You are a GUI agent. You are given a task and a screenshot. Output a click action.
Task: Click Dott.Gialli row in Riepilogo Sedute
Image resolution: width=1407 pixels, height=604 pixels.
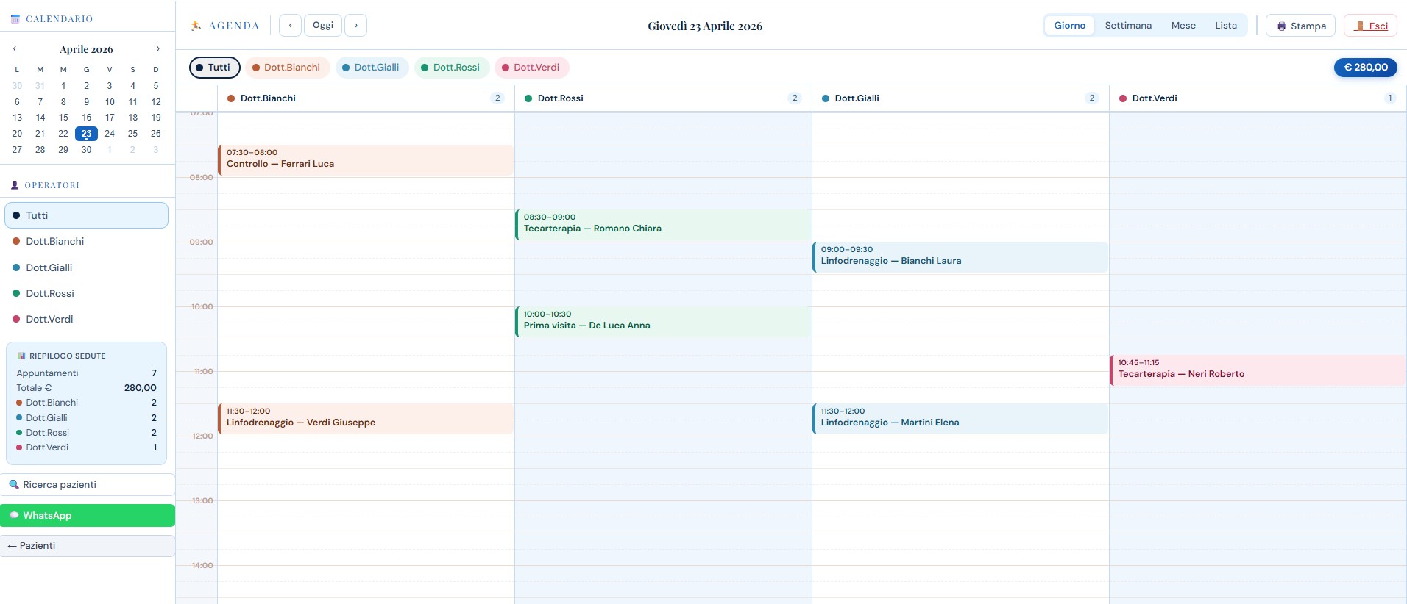86,418
